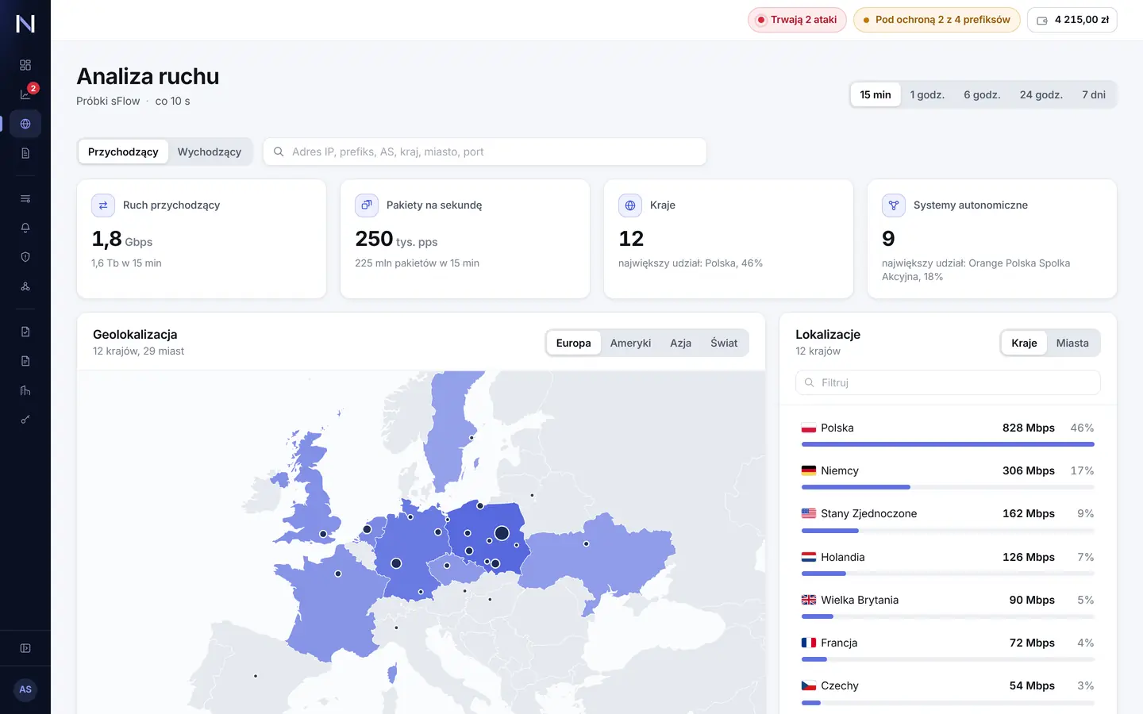Screen dimensions: 1143x714
Task: Show Kraje in Lokalizacje panel
Action: click(1024, 343)
